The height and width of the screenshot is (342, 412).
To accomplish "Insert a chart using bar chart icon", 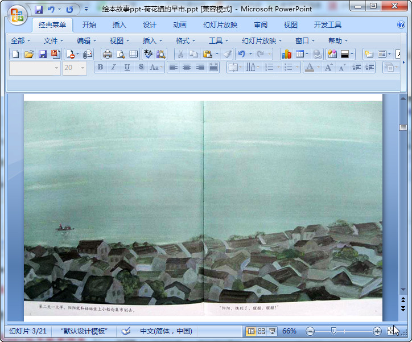I will [287, 54].
